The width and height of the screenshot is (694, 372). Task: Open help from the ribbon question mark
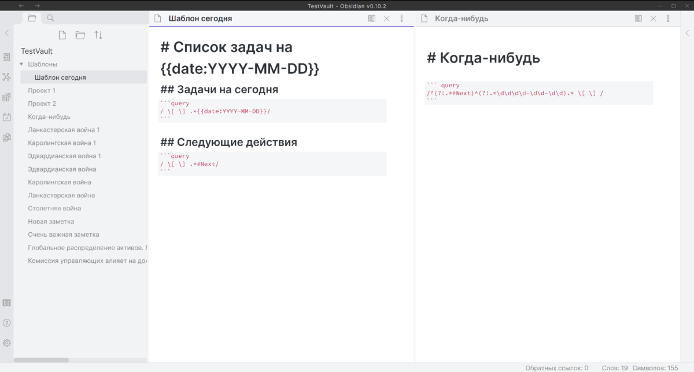pos(7,322)
